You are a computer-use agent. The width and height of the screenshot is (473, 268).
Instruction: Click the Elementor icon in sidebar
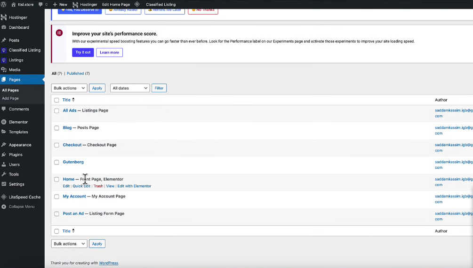pos(4,122)
